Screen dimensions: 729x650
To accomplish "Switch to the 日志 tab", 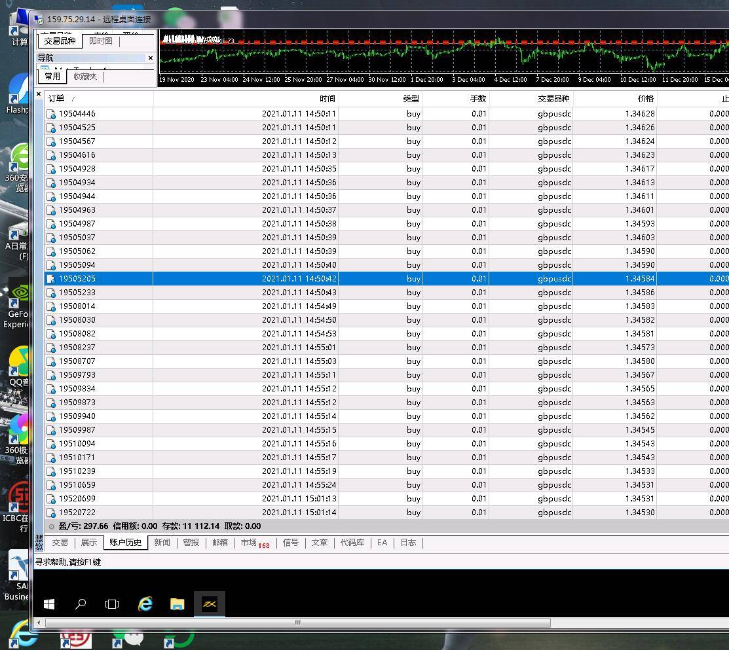I will 408,543.
